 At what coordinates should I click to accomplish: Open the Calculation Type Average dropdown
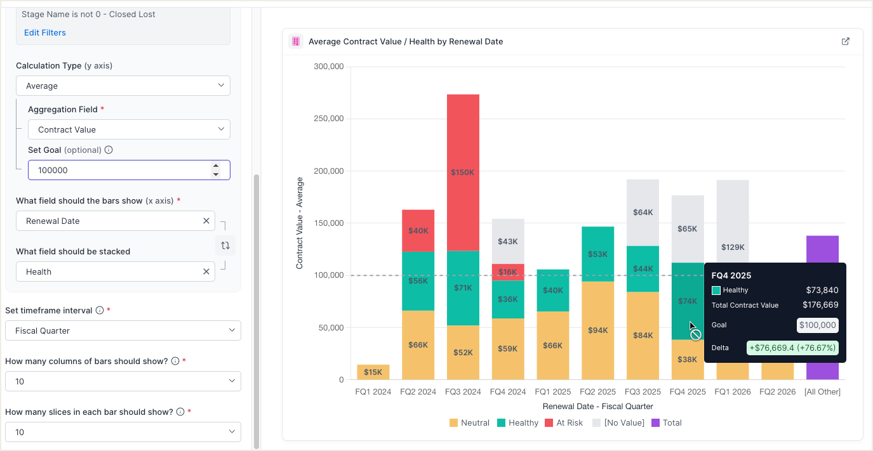click(123, 86)
